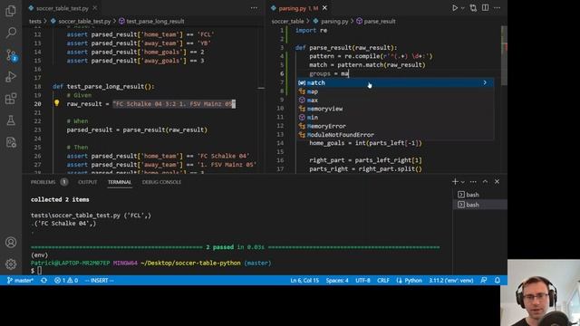Open the feedback icon in status bar
The height and width of the screenshot is (326, 580).
coord(484,280)
